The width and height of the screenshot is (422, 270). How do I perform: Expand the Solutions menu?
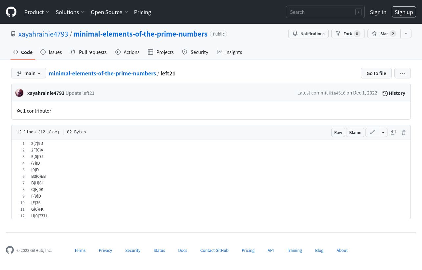click(70, 12)
